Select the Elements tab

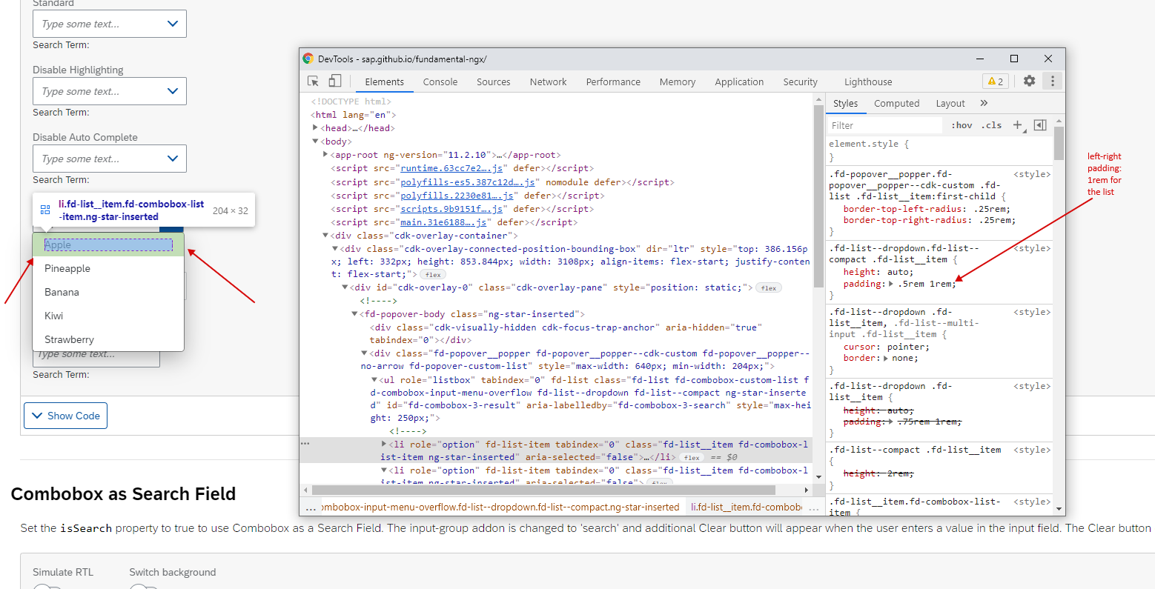point(385,81)
